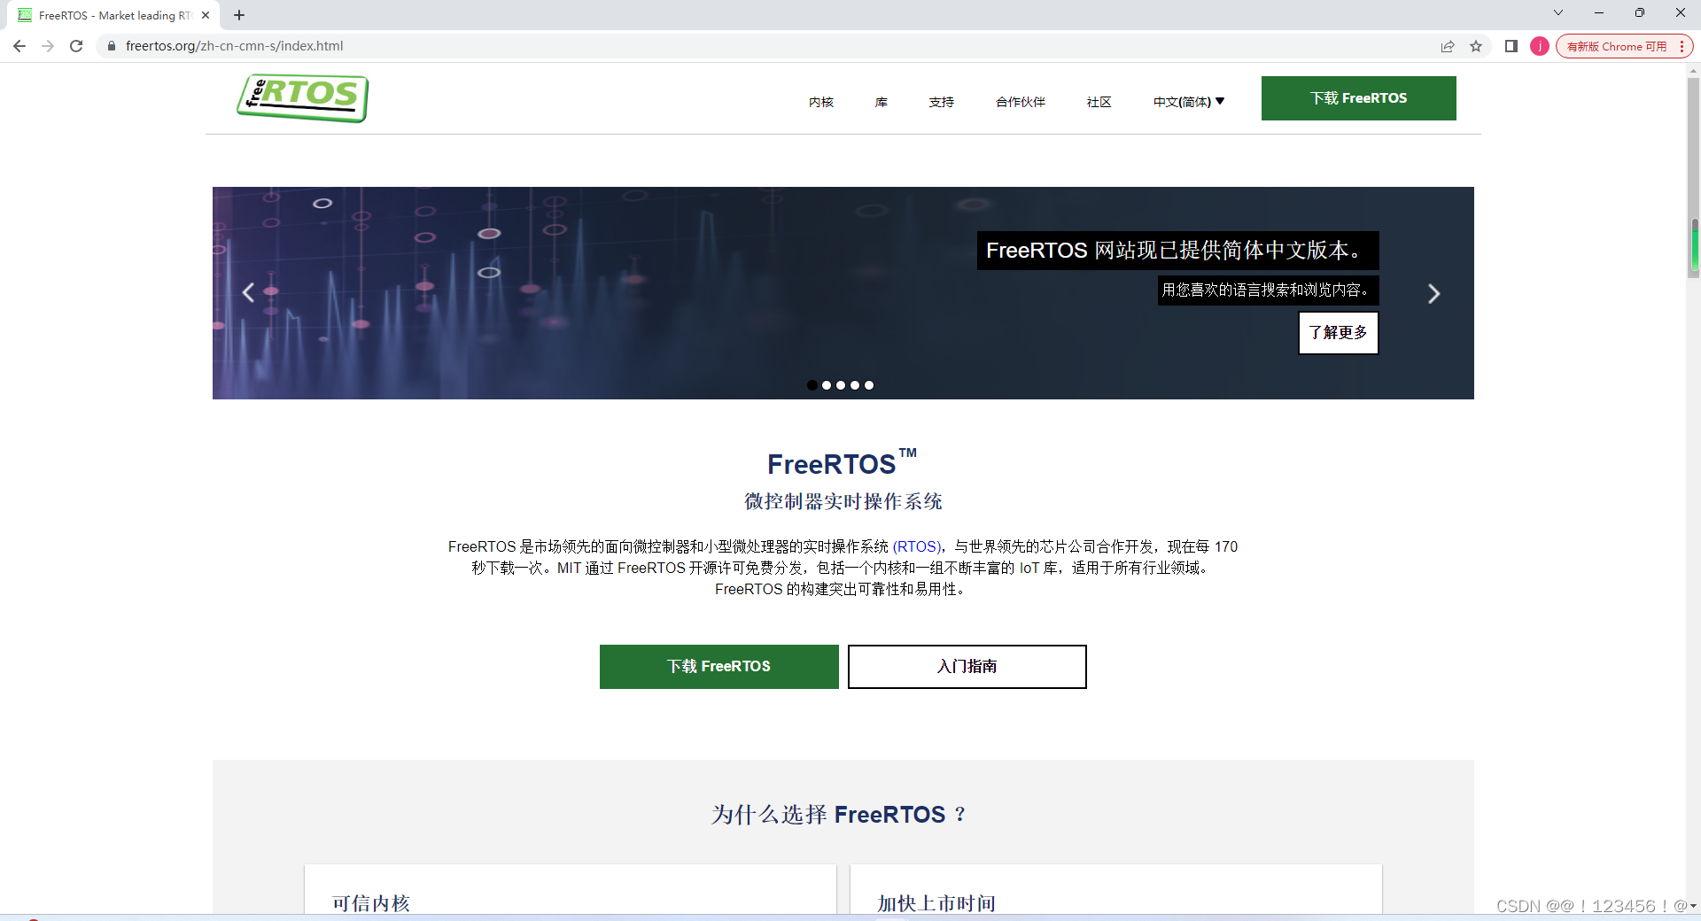This screenshot has width=1701, height=921.
Task: Bookmark page with the star icon
Action: 1476,46
